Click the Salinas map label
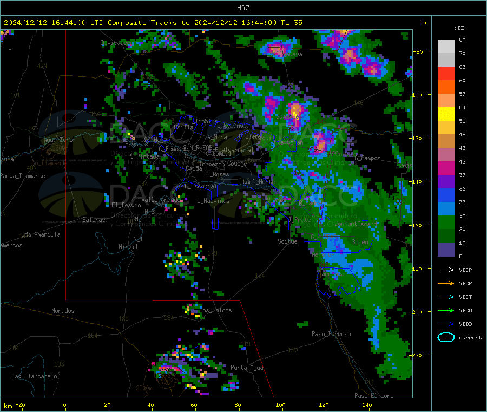The image size is (487, 412). coord(94,220)
